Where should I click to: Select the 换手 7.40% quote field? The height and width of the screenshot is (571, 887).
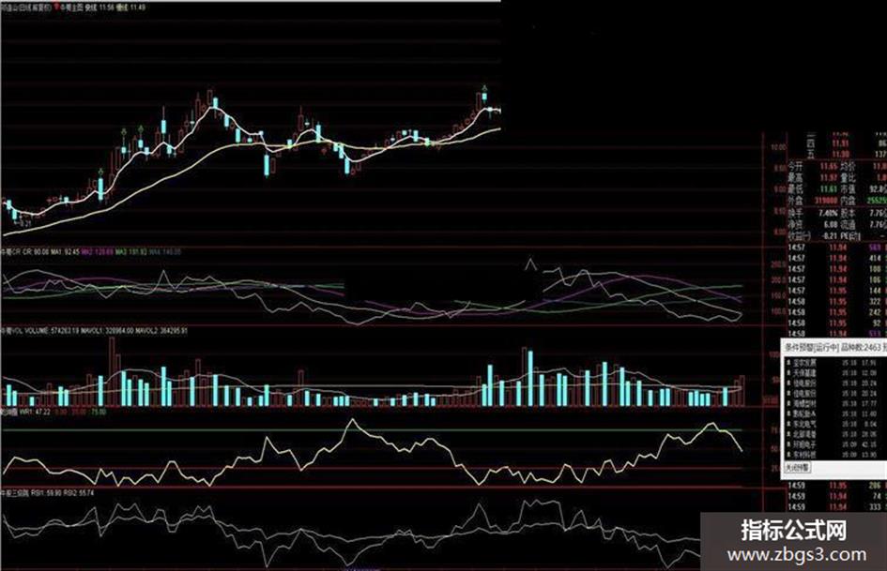point(814,213)
